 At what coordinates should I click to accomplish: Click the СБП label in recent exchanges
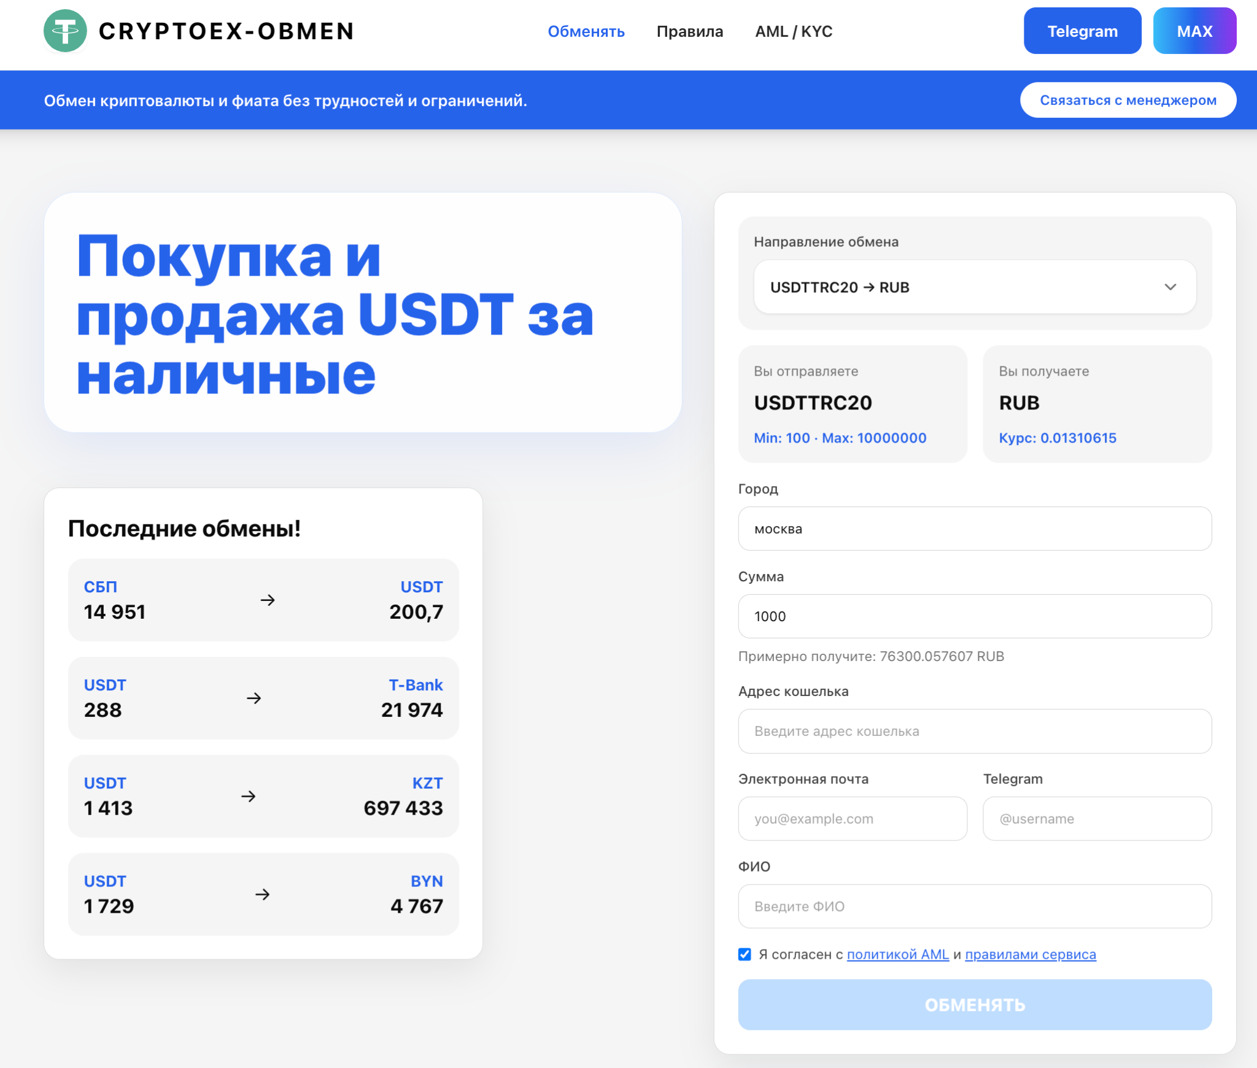(101, 587)
